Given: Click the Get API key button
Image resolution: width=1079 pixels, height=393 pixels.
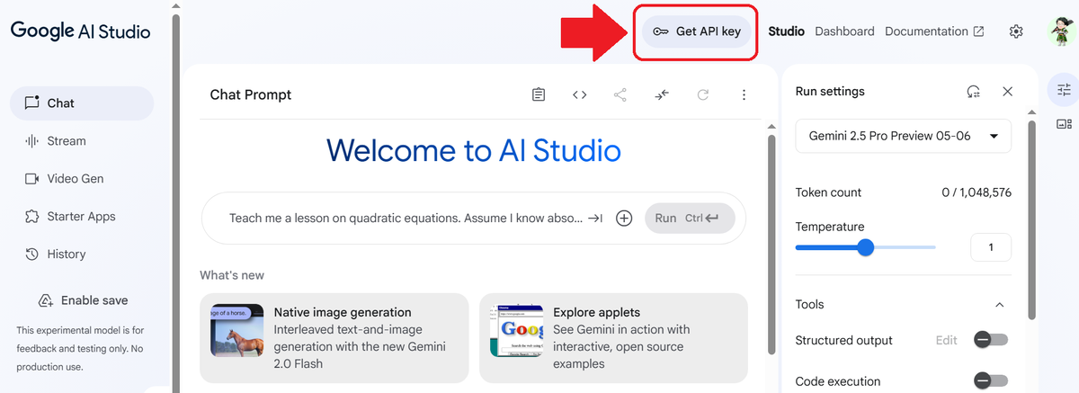Looking at the screenshot, I should (697, 31).
